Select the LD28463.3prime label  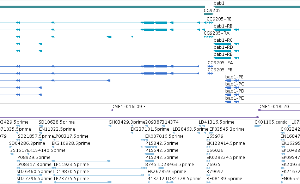pos(176,165)
